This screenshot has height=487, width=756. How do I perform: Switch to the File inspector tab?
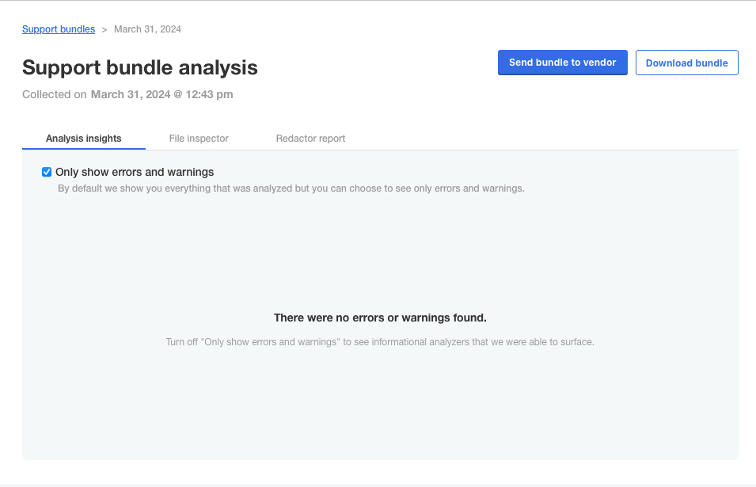pos(199,139)
